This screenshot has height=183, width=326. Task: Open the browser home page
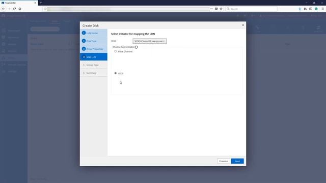[20, 9]
